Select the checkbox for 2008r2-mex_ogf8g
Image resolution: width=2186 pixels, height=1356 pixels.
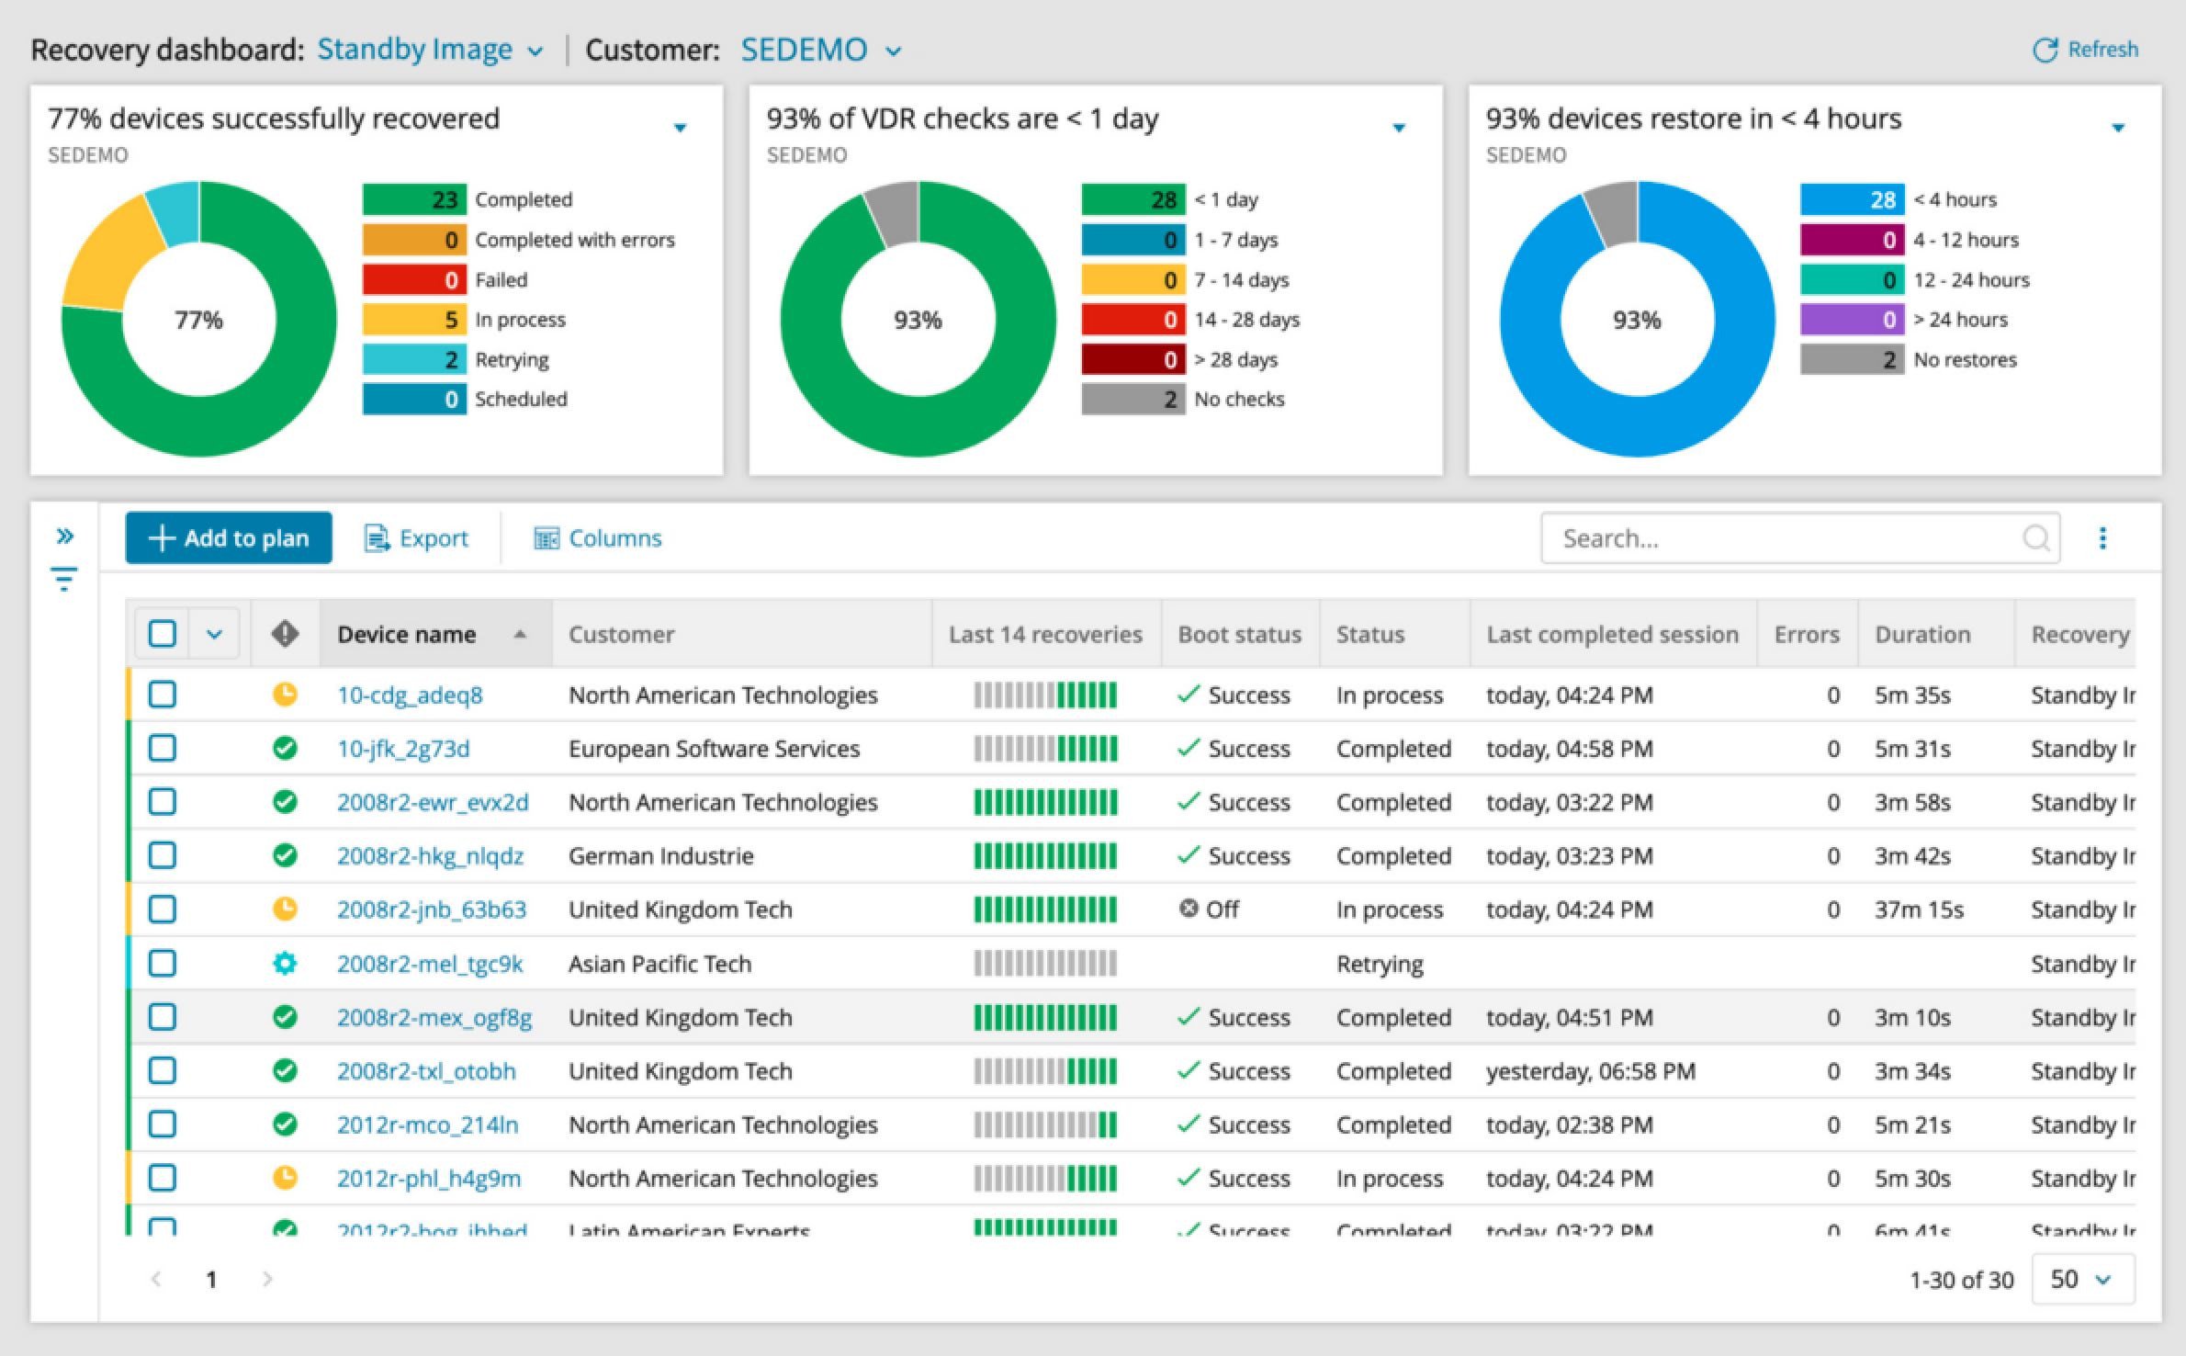(x=163, y=1017)
